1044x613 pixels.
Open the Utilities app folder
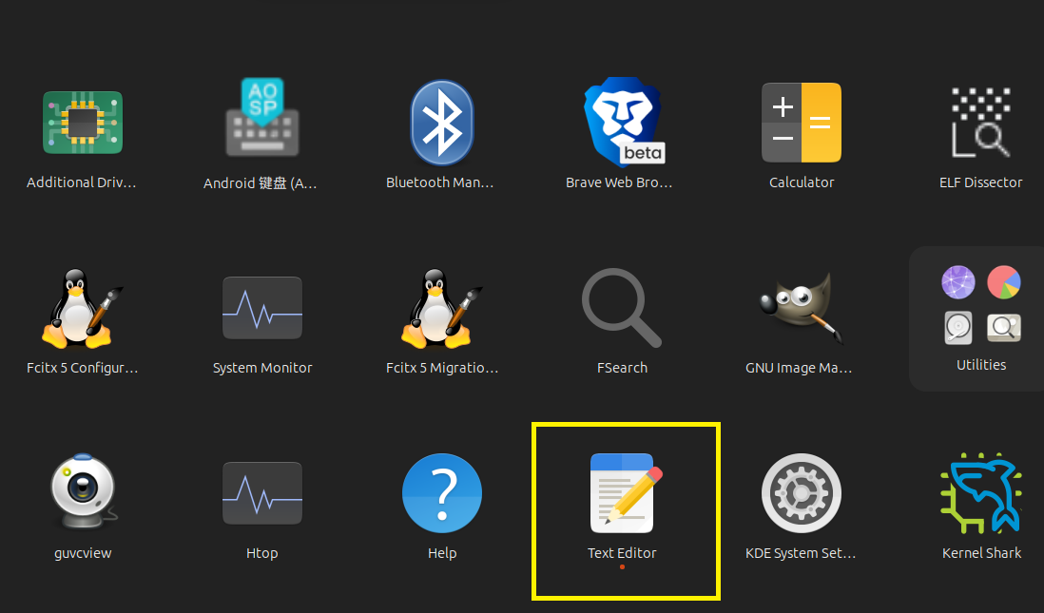pos(980,318)
